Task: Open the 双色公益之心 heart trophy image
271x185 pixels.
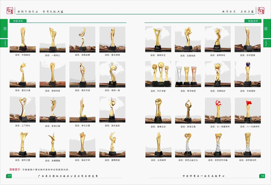Action: [x=188, y=144]
